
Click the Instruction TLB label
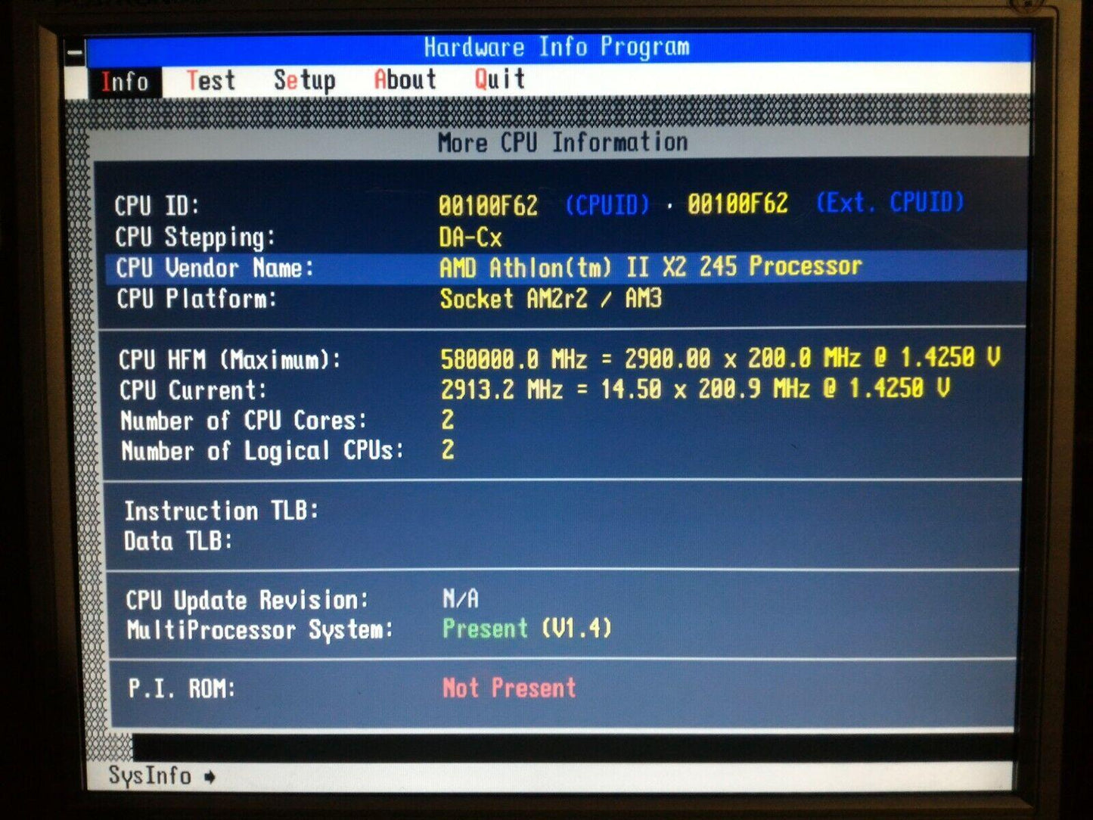[221, 511]
